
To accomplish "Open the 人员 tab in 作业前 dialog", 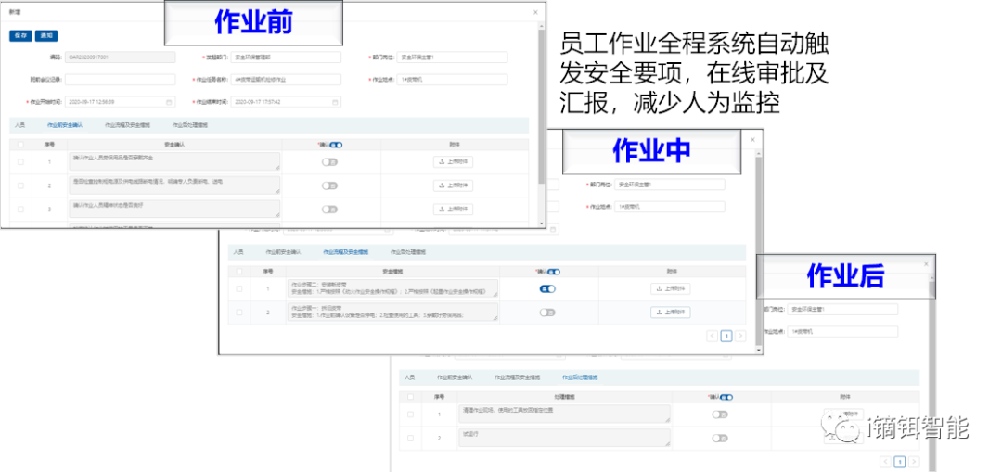I will 19,124.
